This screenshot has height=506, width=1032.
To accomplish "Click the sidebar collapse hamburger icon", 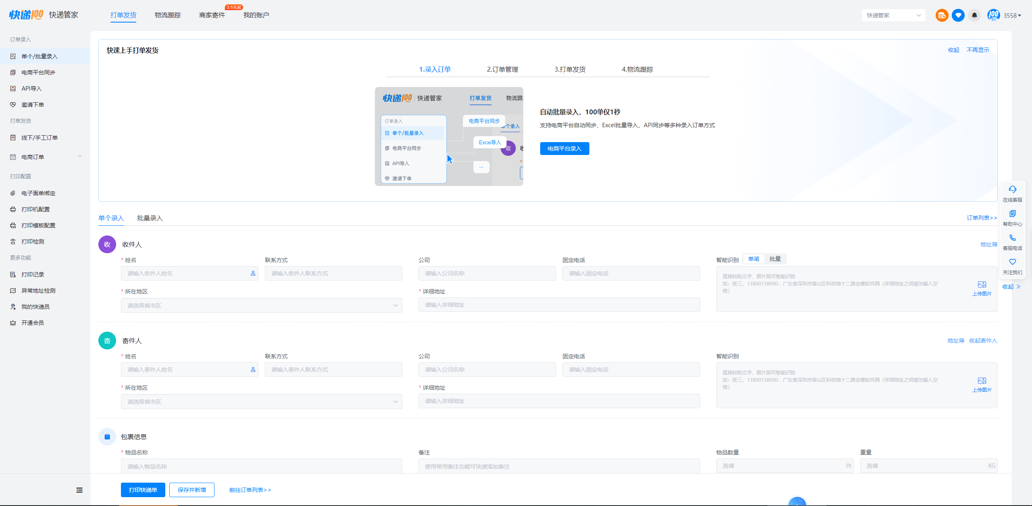I will click(79, 490).
